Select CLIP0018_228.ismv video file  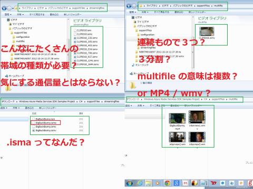[x=85, y=38]
